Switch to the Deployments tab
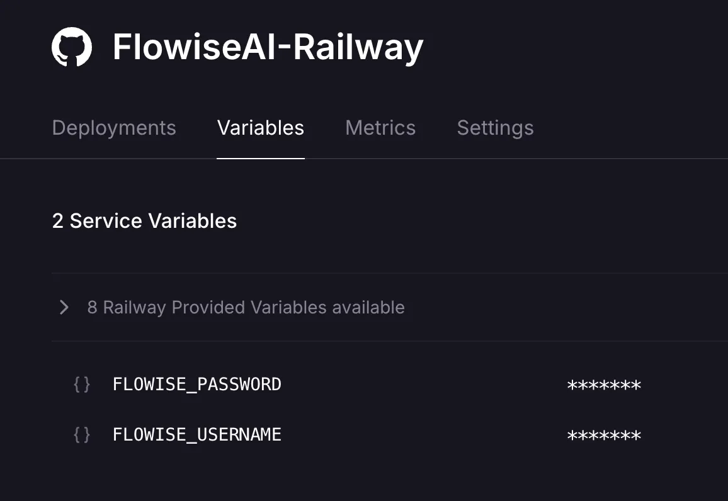 [x=113, y=128]
